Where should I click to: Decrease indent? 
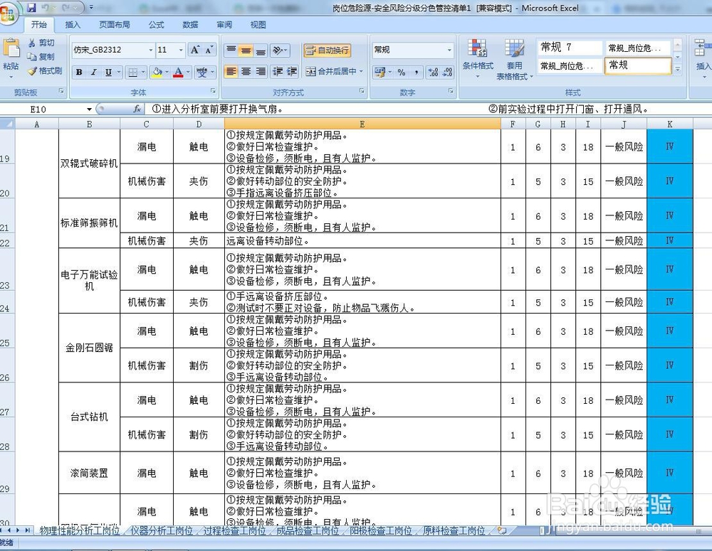(277, 72)
